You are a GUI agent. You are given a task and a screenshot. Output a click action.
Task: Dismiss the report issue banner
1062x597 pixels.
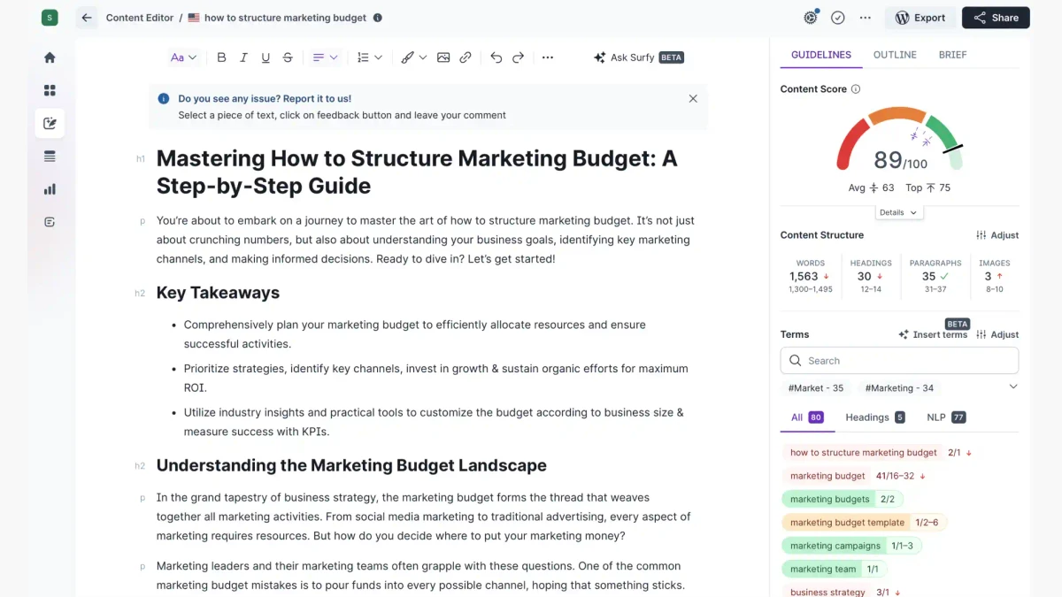pyautogui.click(x=693, y=99)
